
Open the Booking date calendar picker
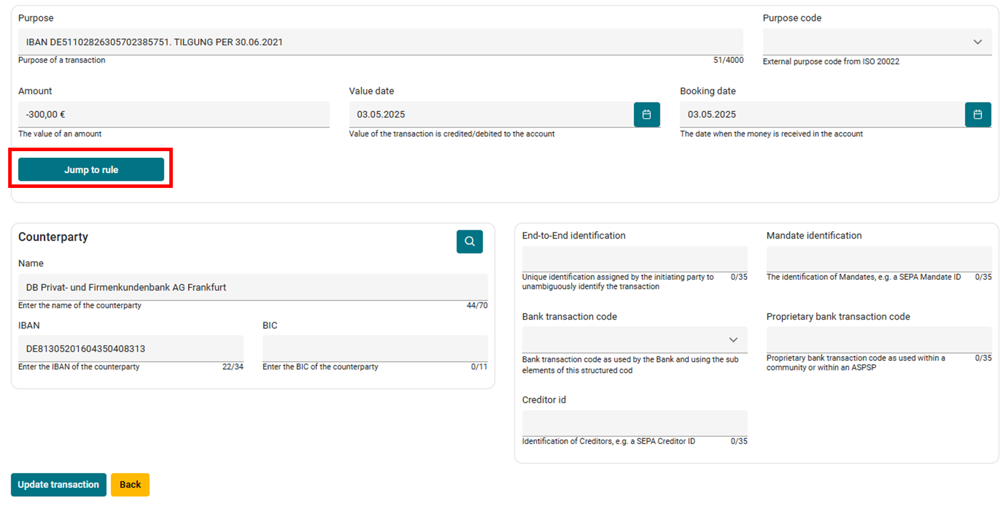point(977,114)
